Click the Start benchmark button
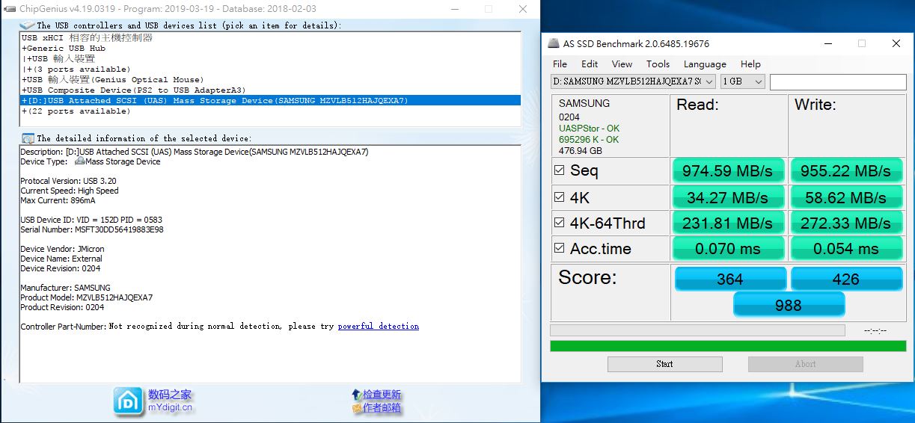 point(664,364)
